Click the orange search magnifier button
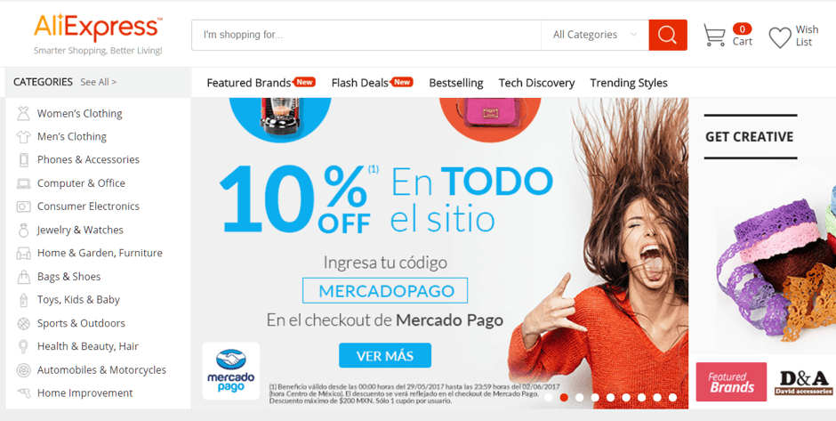Screen dimensions: 836x421 pos(668,36)
